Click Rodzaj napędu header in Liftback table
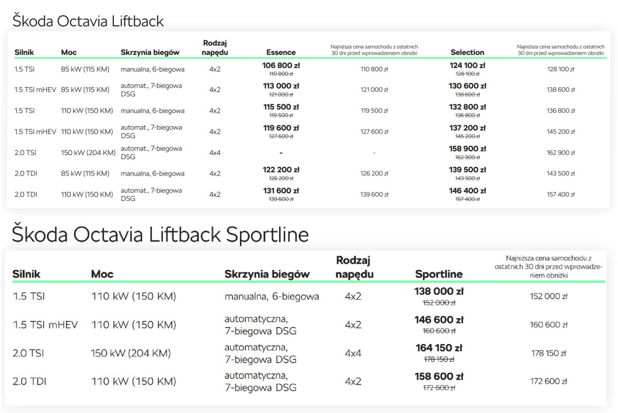The height and width of the screenshot is (413, 618). [x=215, y=47]
